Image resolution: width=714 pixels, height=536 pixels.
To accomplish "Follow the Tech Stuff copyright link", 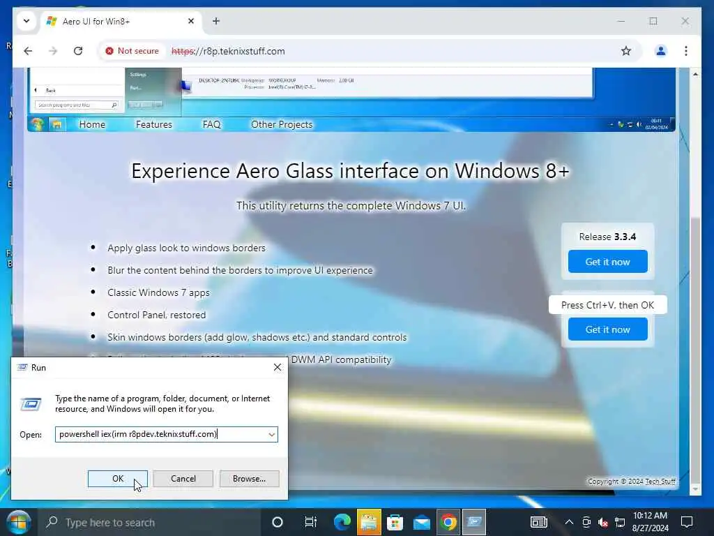I will click(660, 482).
